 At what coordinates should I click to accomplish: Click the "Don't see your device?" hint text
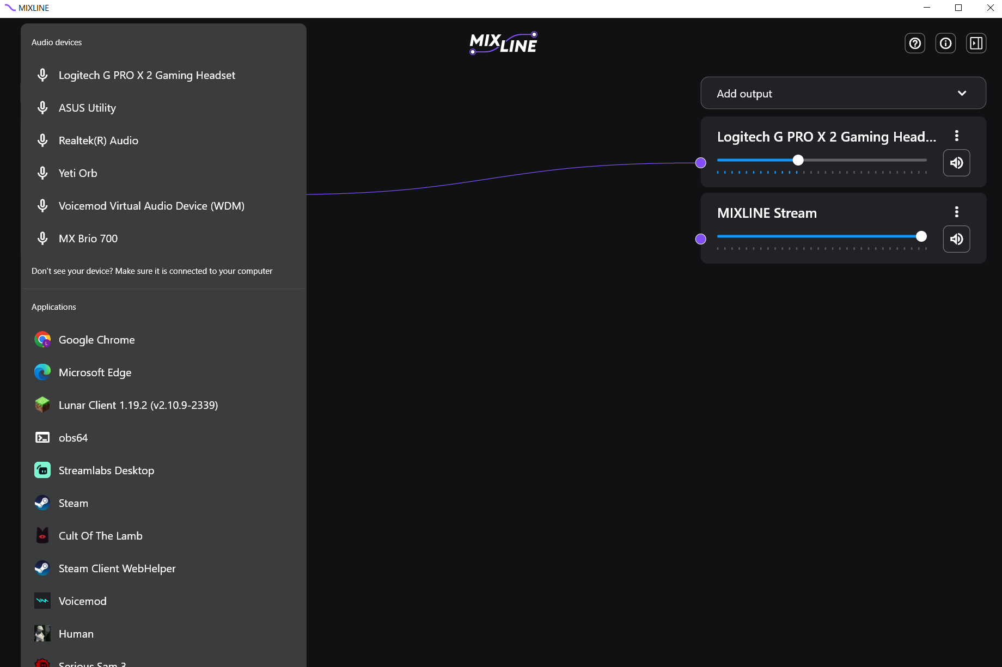pos(152,271)
